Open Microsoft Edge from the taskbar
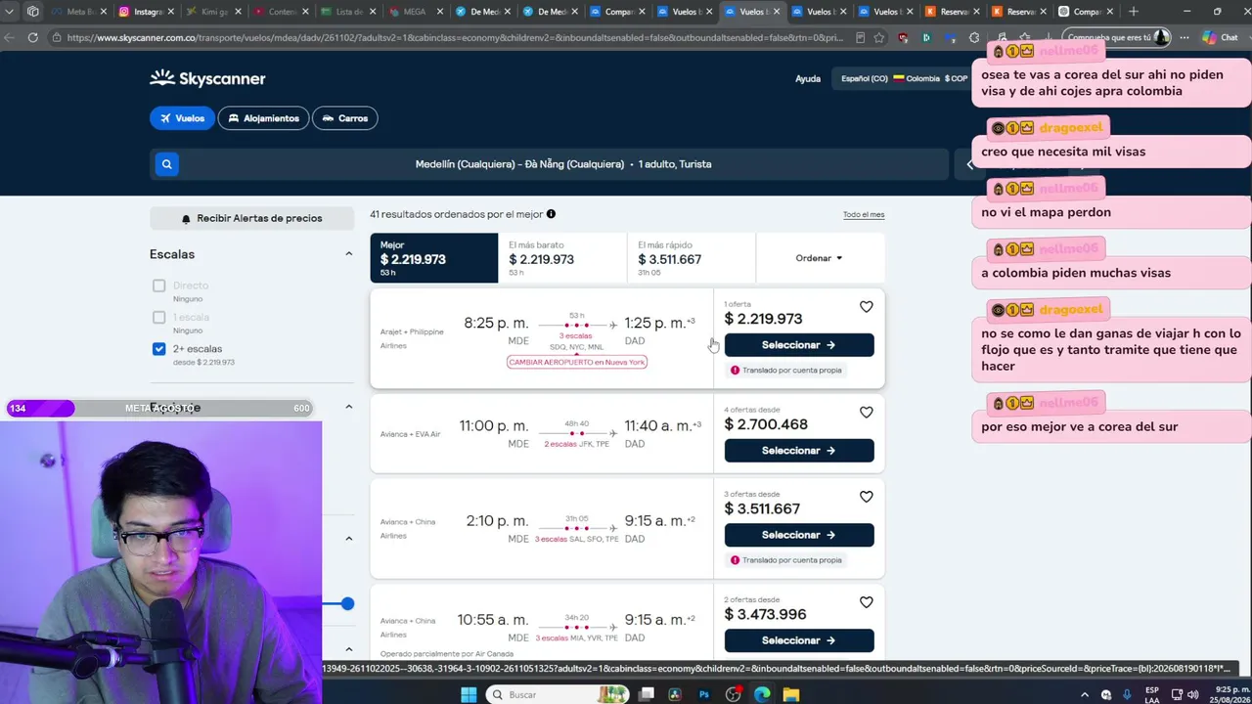Viewport: 1252px width, 704px height. tap(762, 694)
